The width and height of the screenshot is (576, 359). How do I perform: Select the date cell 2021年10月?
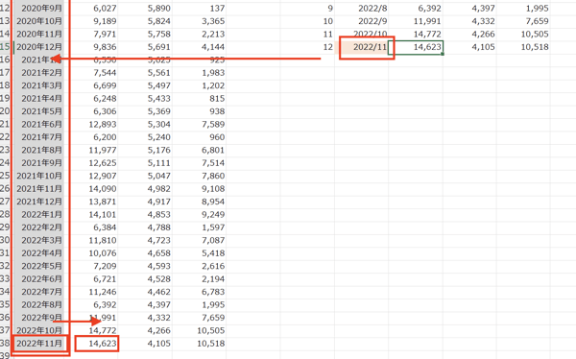tap(39, 176)
